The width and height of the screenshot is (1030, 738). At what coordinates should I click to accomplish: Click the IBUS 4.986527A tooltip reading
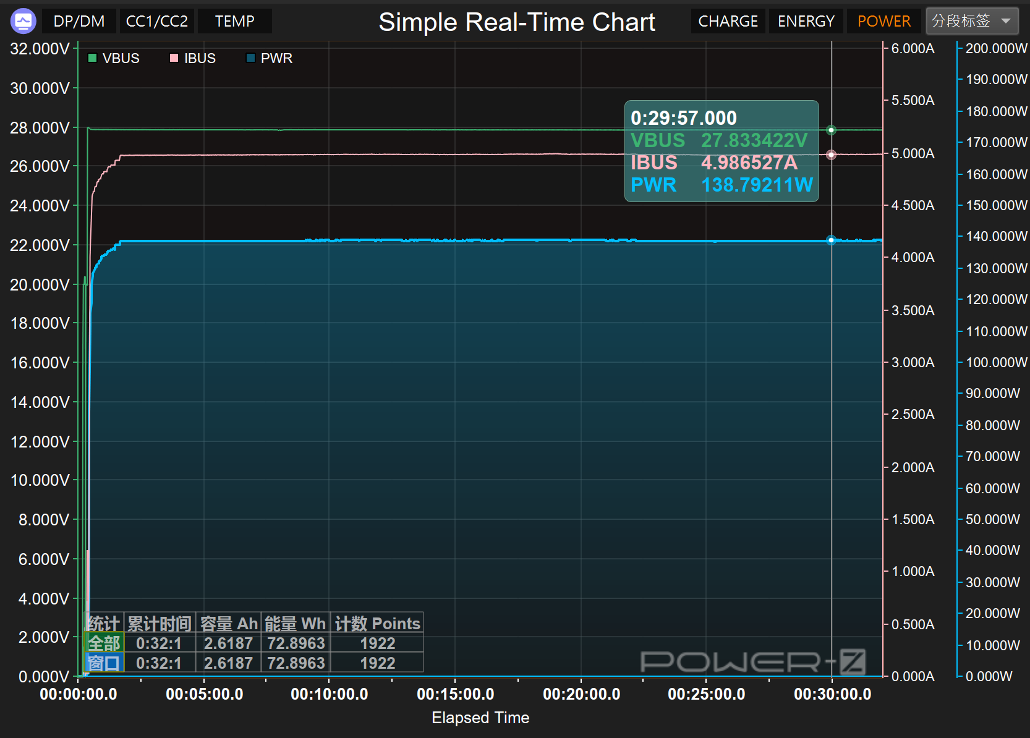point(714,163)
